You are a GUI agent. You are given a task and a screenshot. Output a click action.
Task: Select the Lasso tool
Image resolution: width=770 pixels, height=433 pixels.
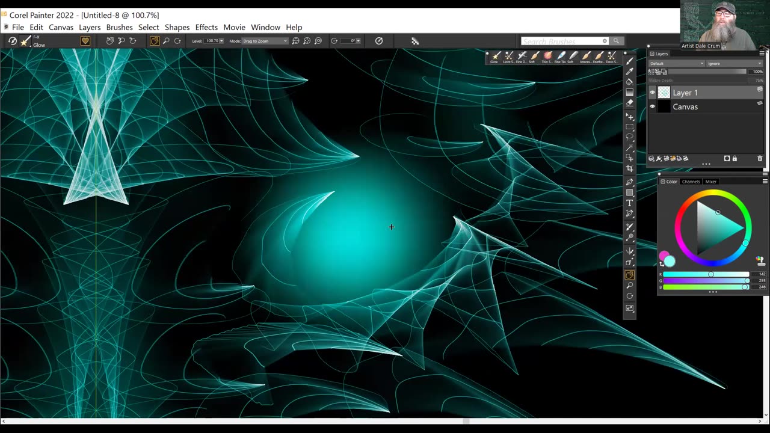[x=630, y=137]
